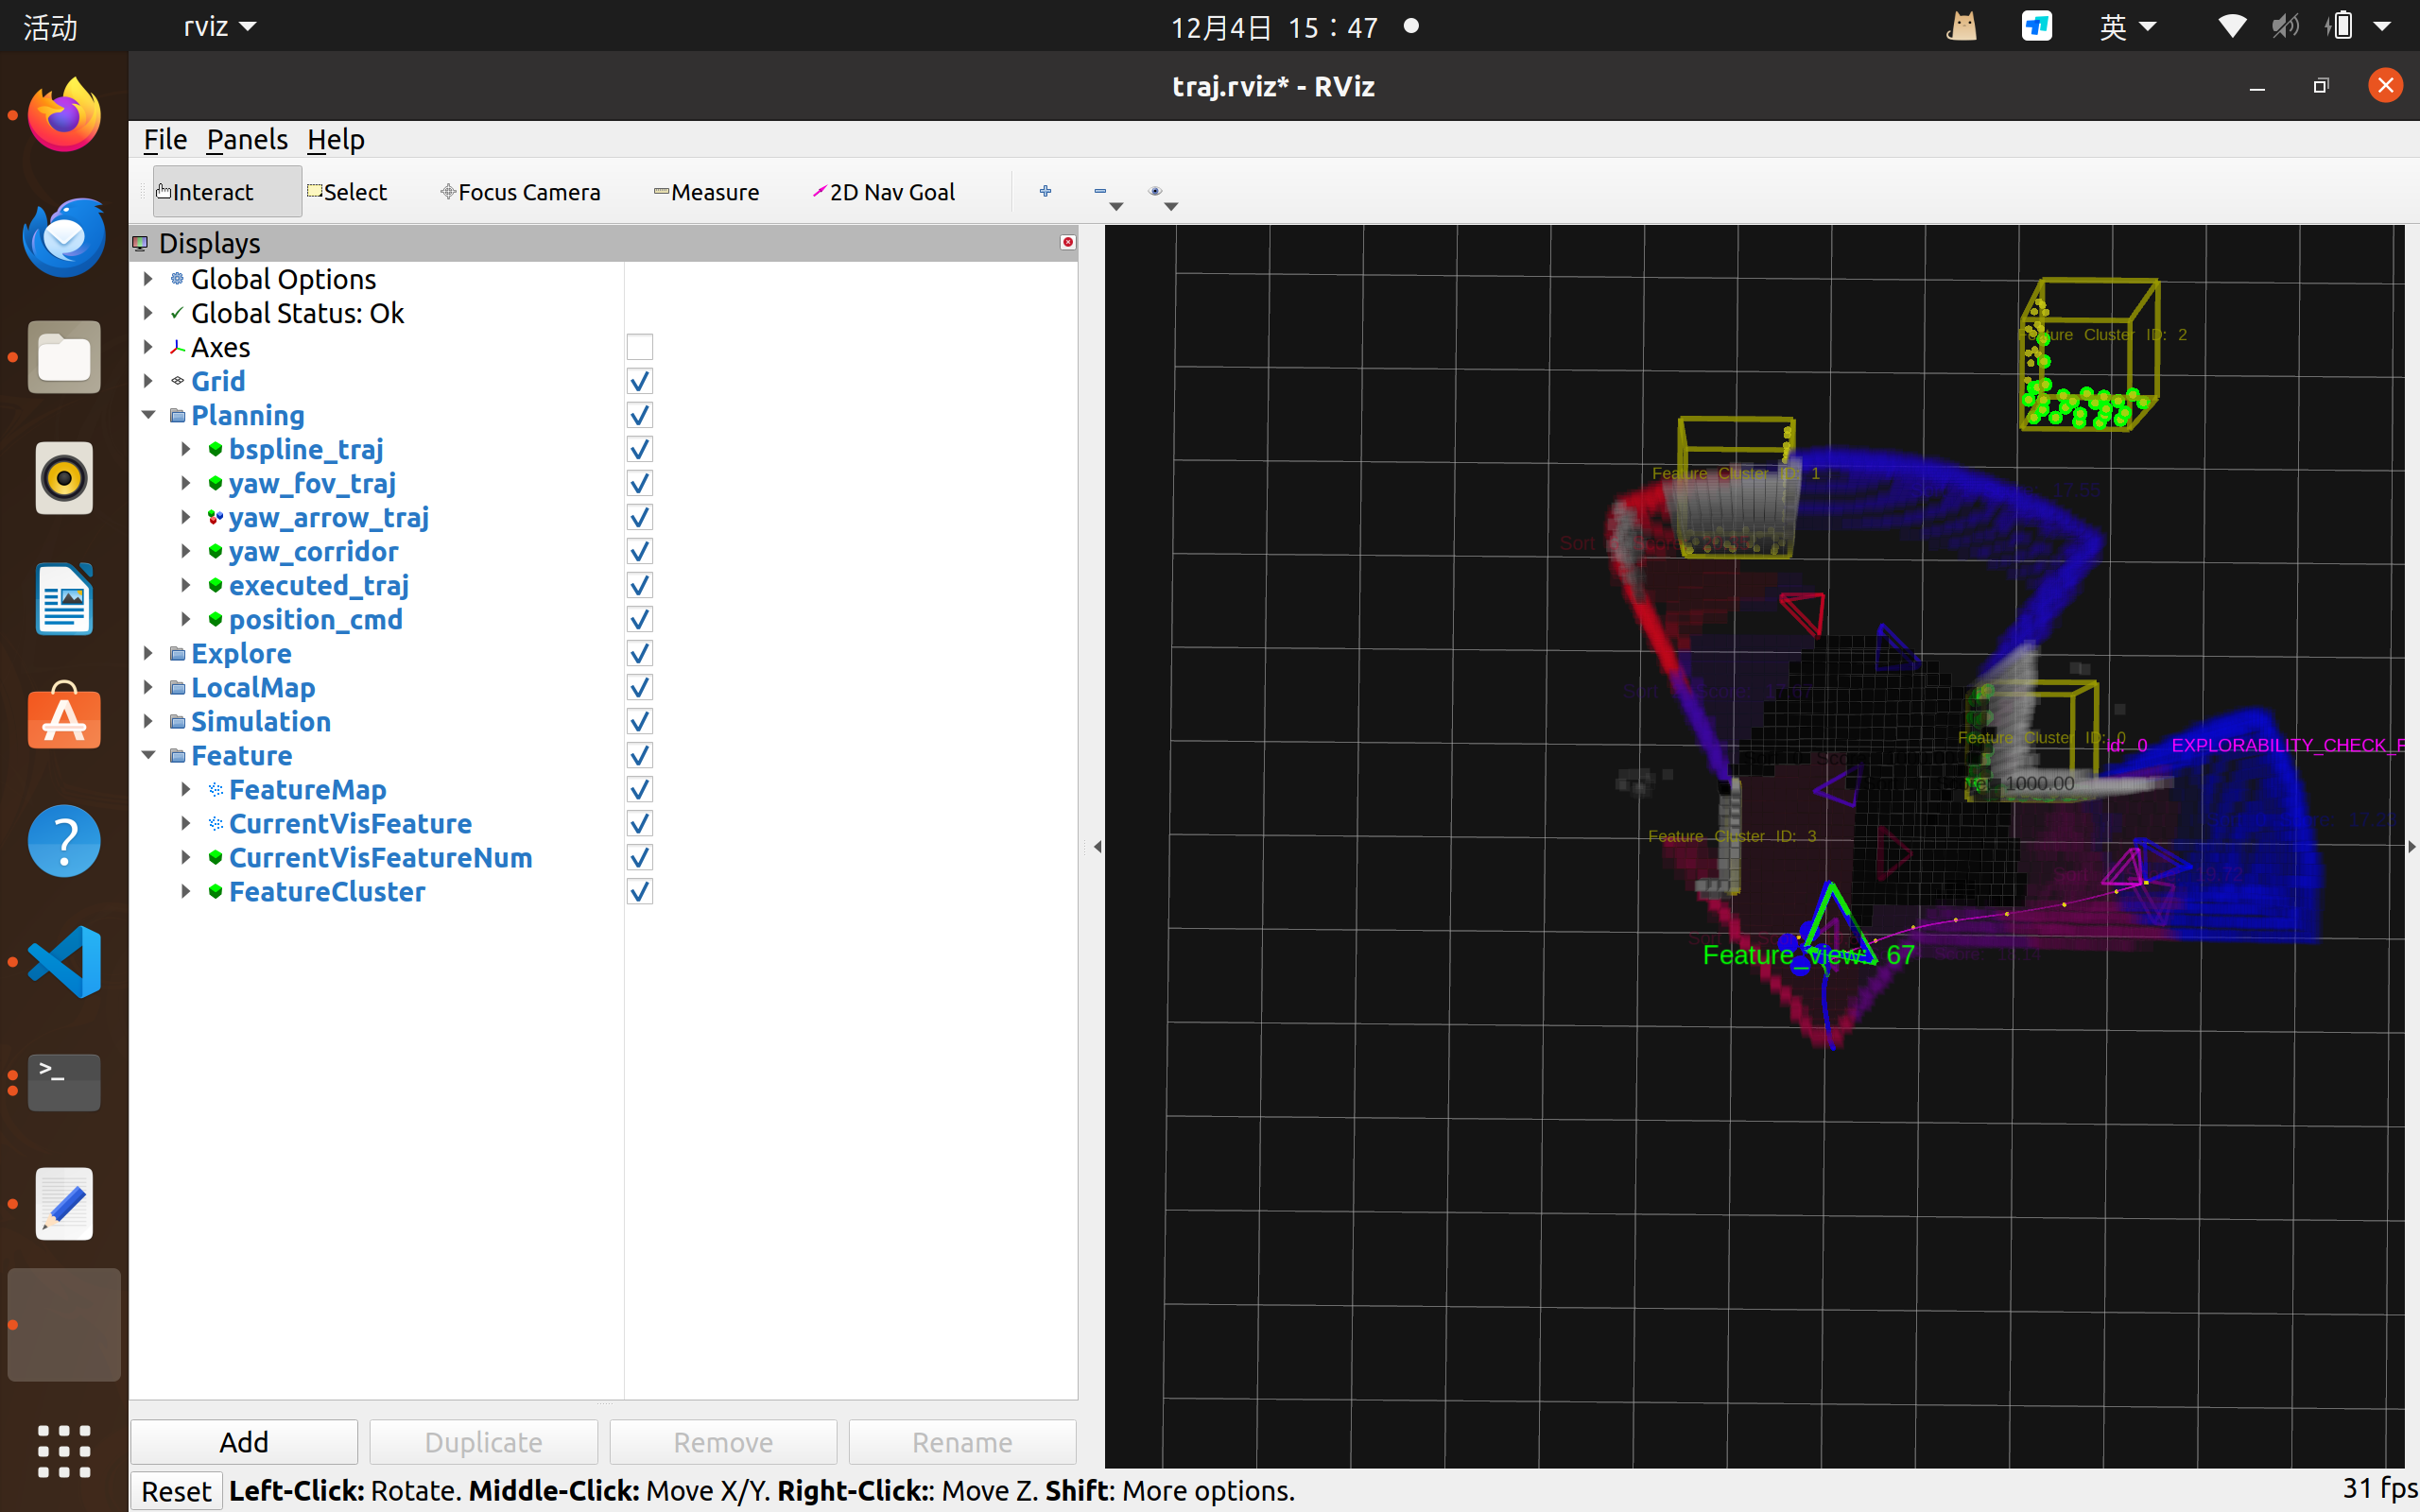Activate the Select tool
Viewport: 2420px width, 1512px height.
coord(347,191)
